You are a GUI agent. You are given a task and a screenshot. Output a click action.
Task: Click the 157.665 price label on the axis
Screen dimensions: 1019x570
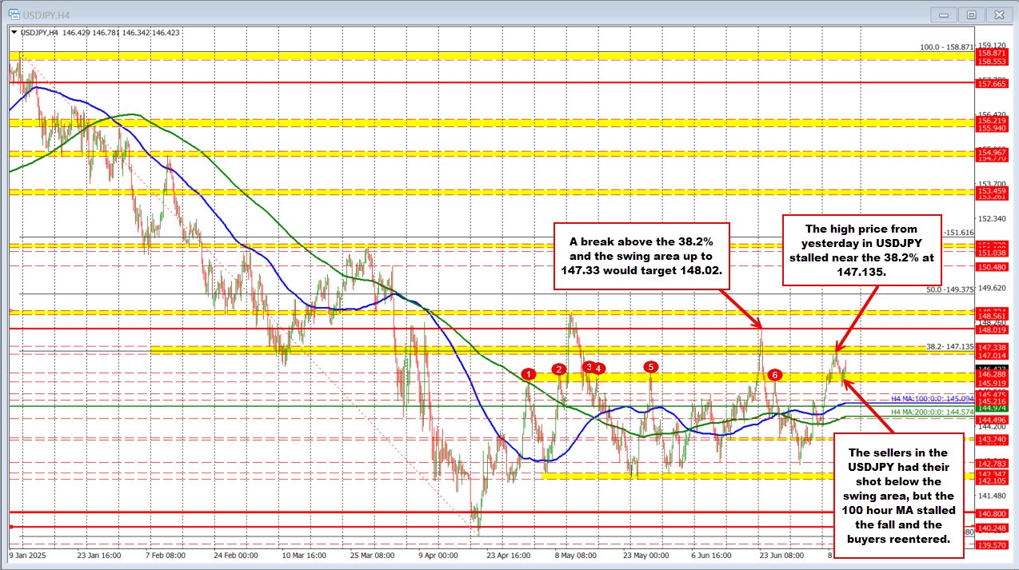pyautogui.click(x=991, y=83)
